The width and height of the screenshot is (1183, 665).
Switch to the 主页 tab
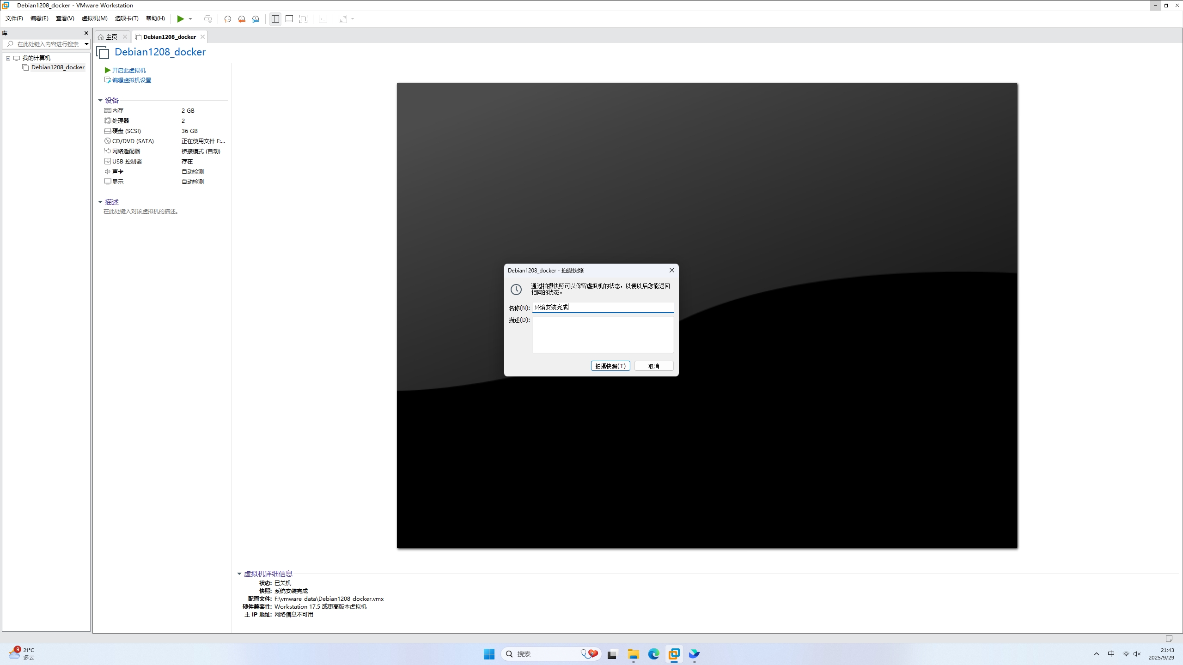(x=111, y=37)
